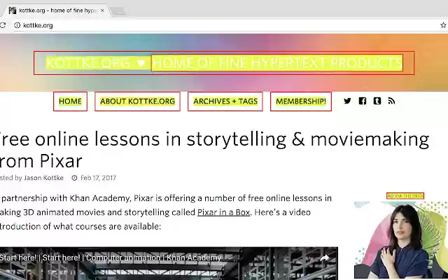Close the kottke.org browser tab
The width and height of the screenshot is (448, 280).
click(102, 10)
